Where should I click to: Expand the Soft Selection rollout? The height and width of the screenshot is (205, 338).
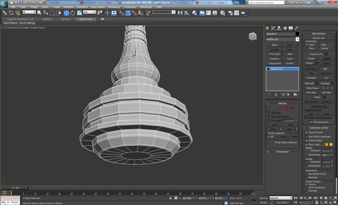point(283,152)
